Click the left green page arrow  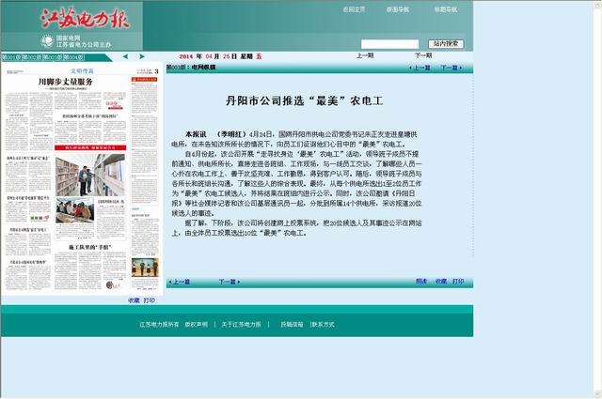click(x=125, y=57)
